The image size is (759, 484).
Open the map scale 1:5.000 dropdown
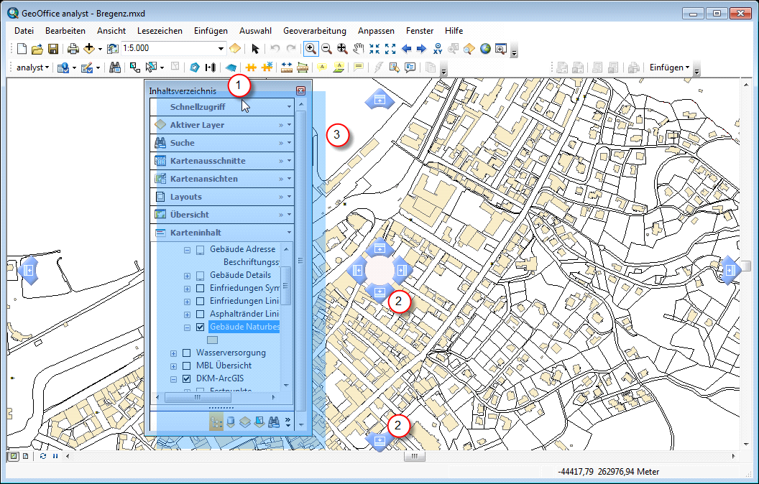point(221,49)
